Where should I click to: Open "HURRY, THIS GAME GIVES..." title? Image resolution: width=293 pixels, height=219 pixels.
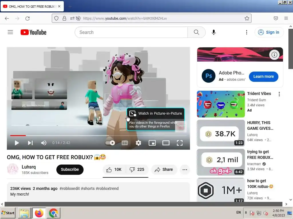260,125
